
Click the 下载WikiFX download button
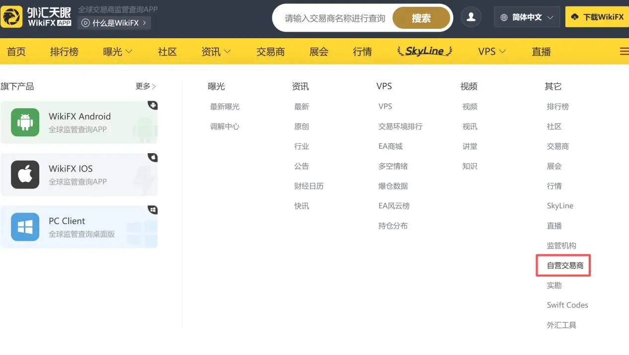click(x=597, y=17)
